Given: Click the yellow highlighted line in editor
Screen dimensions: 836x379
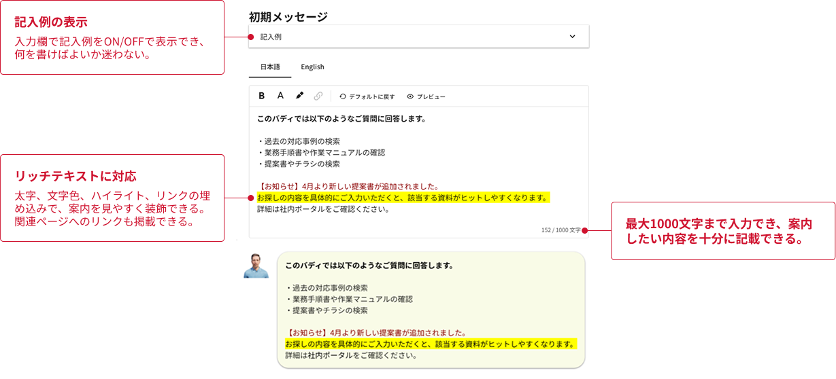Looking at the screenshot, I should [x=403, y=198].
